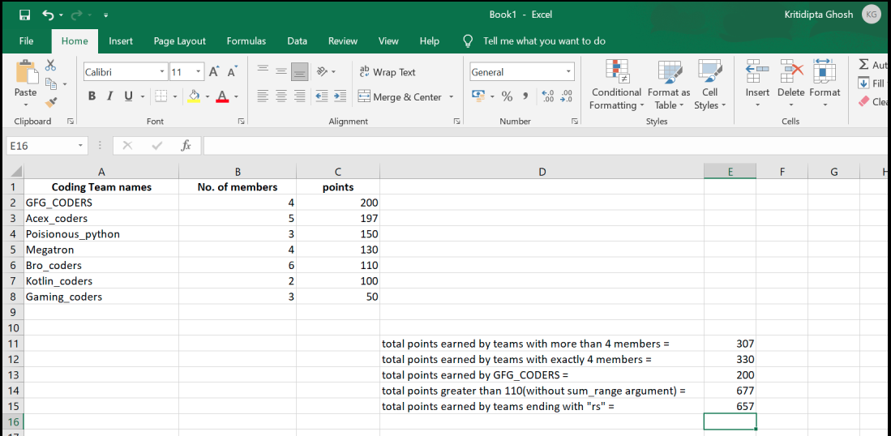
Task: Click the Cut scissors icon
Action: coord(51,65)
